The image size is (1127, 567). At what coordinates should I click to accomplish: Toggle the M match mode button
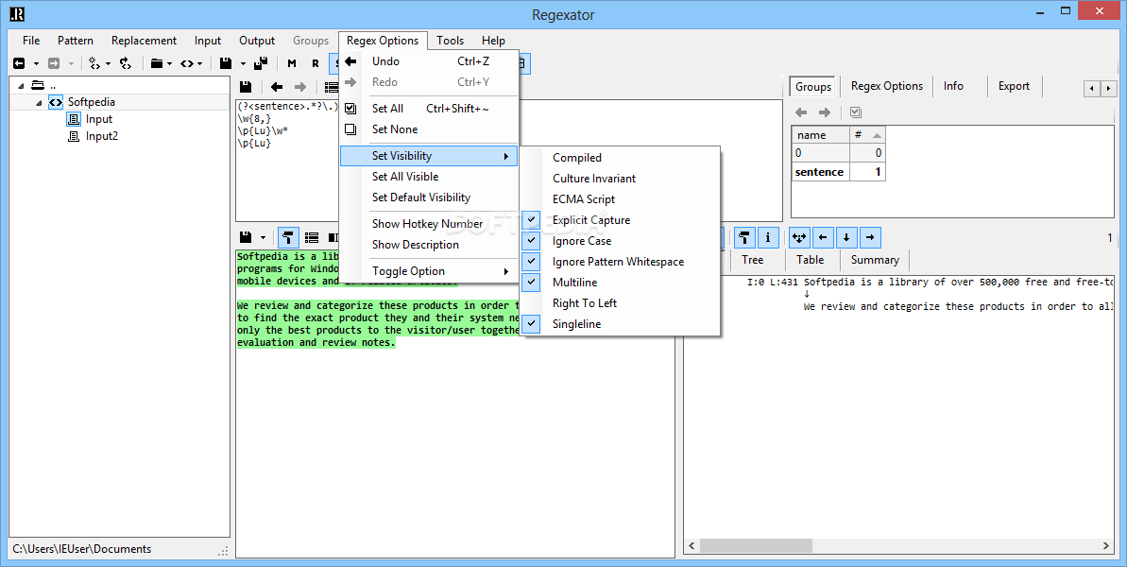pyautogui.click(x=292, y=63)
